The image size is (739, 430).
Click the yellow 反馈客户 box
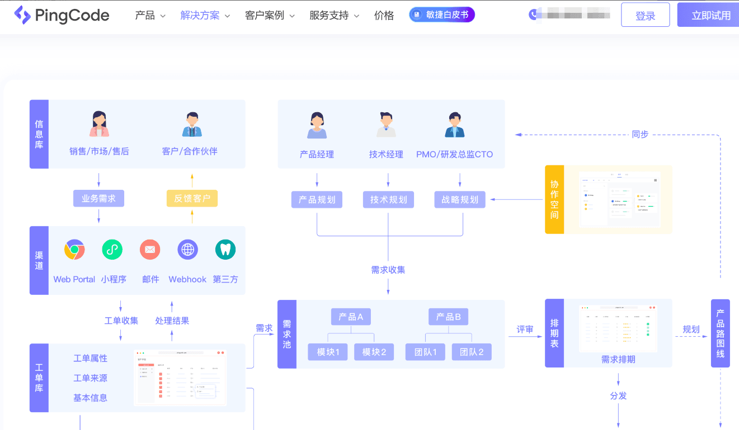[x=192, y=198]
